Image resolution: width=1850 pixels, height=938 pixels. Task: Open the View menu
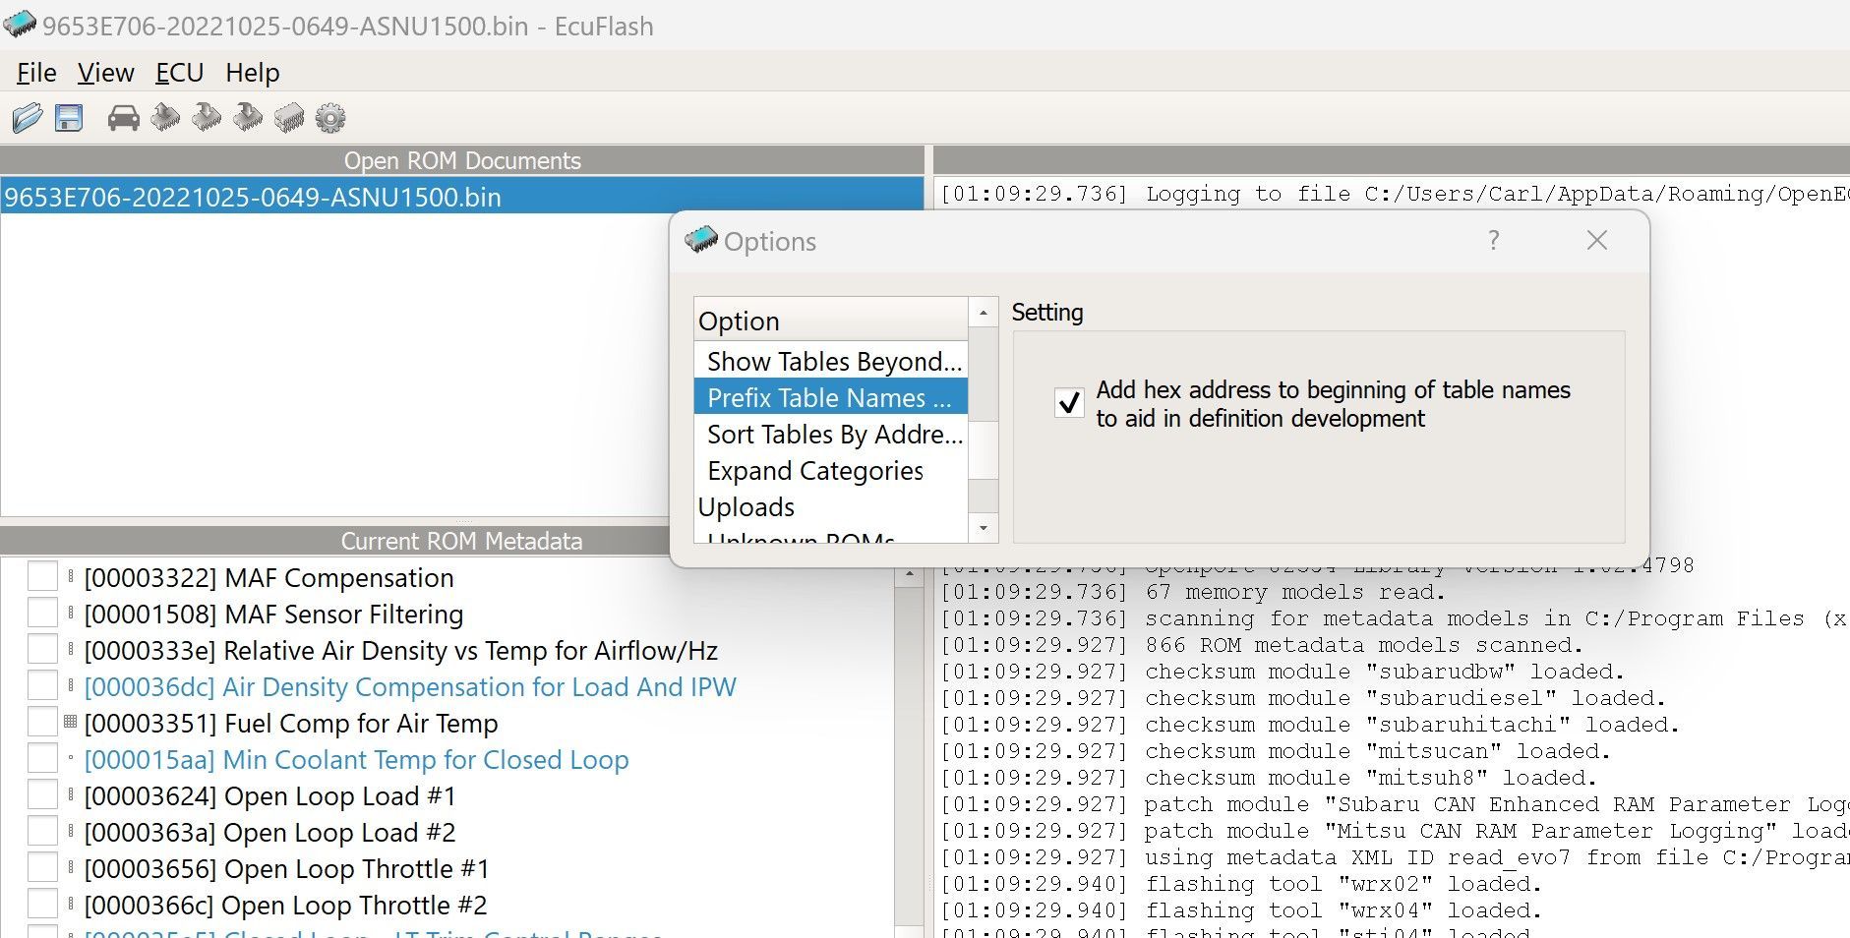[105, 73]
